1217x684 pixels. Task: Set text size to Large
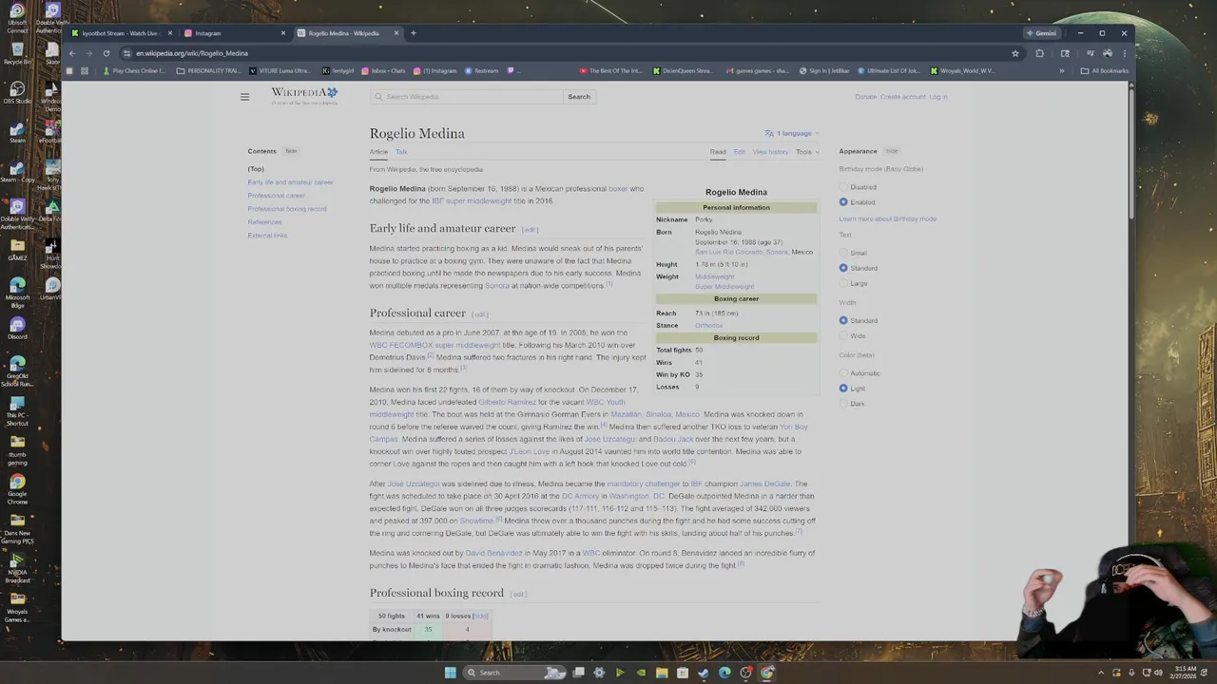(x=843, y=283)
